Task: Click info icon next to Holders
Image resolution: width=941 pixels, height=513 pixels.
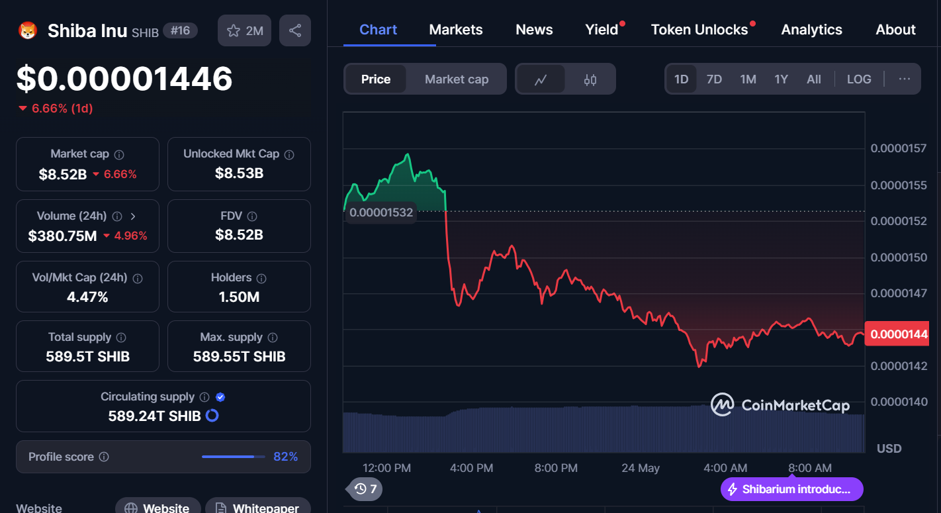Action: [x=261, y=278]
